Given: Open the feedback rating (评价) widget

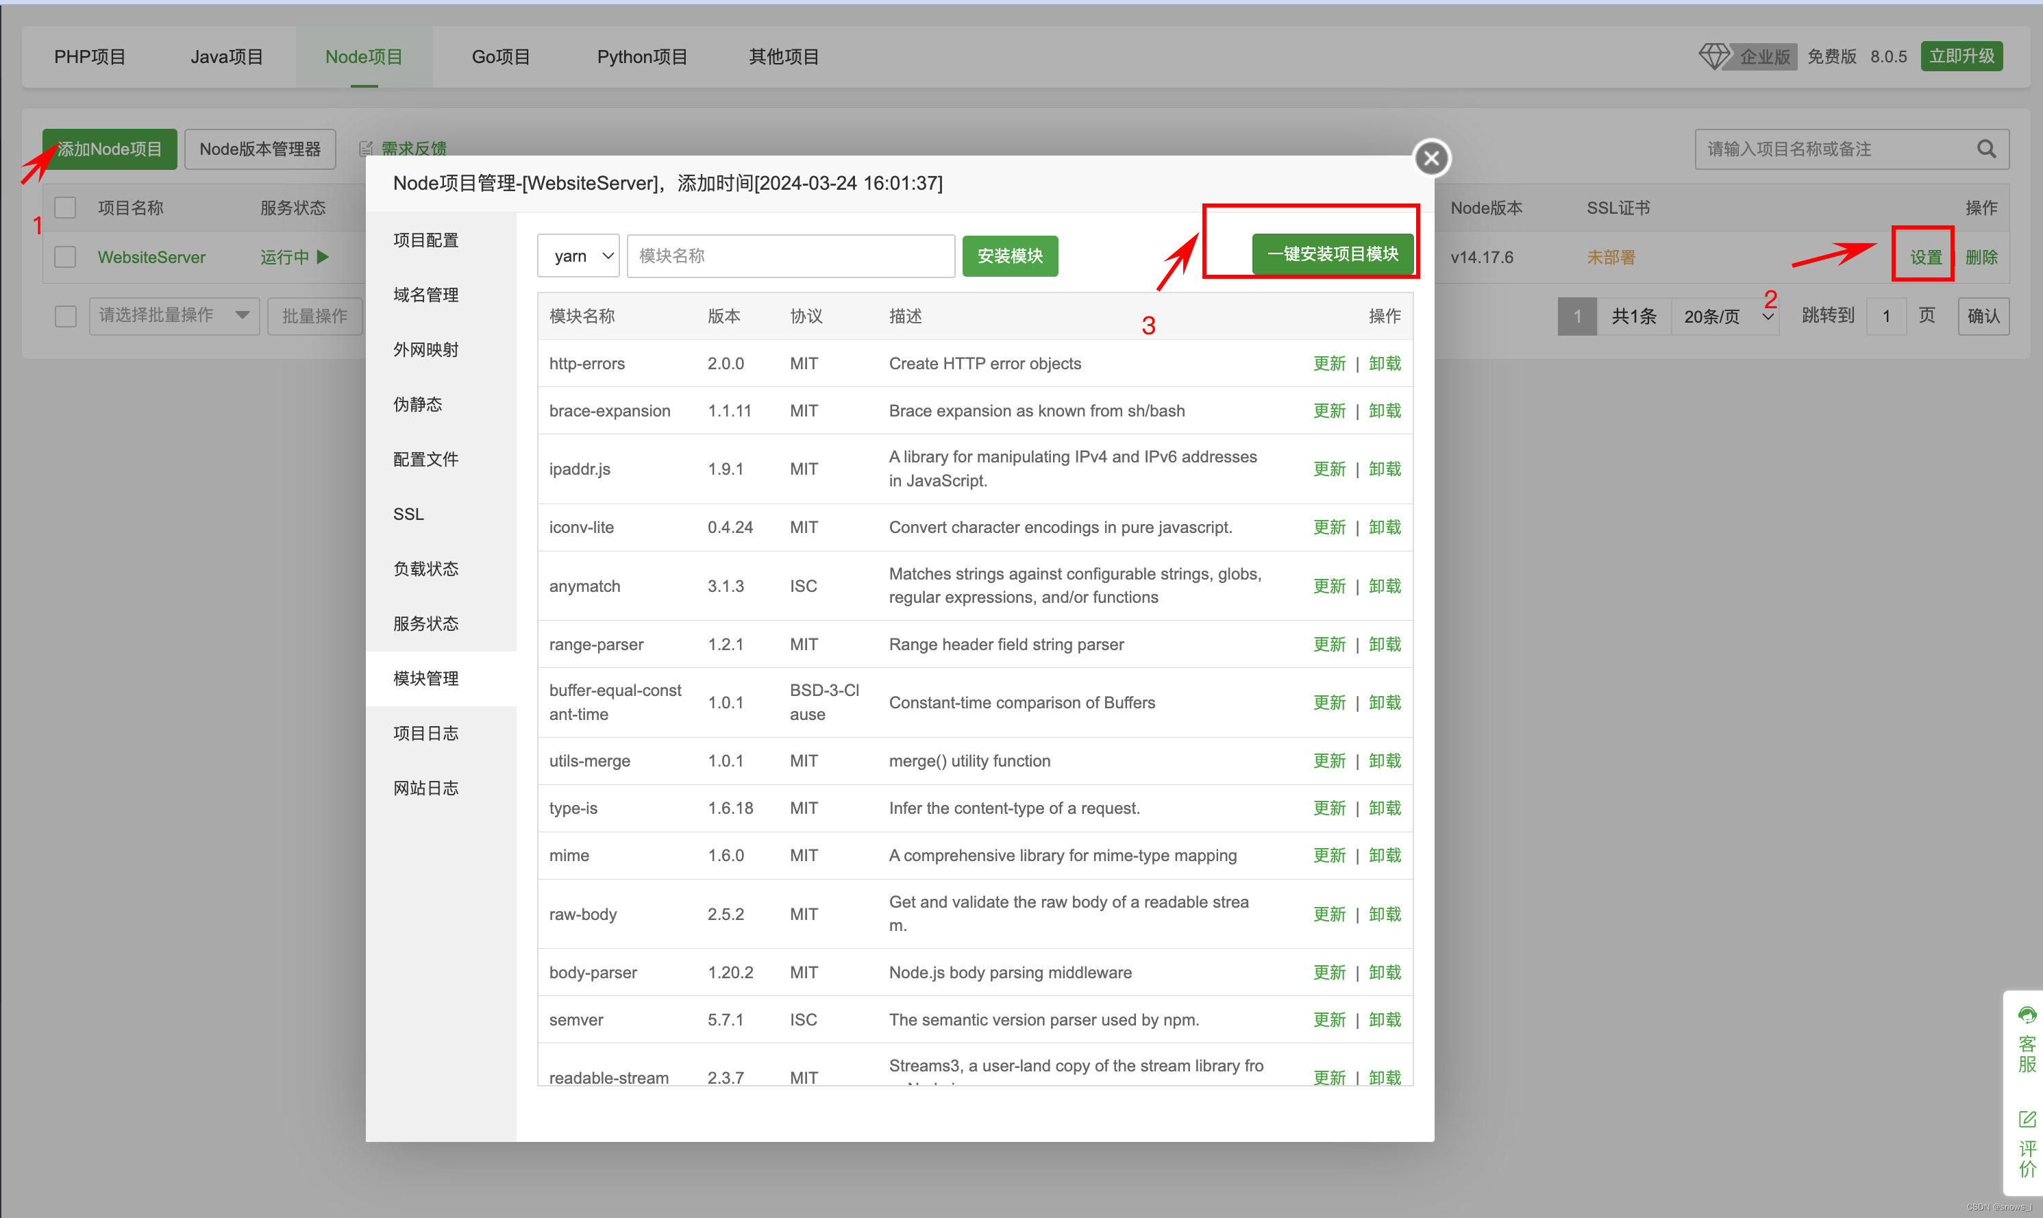Looking at the screenshot, I should point(2027,1144).
